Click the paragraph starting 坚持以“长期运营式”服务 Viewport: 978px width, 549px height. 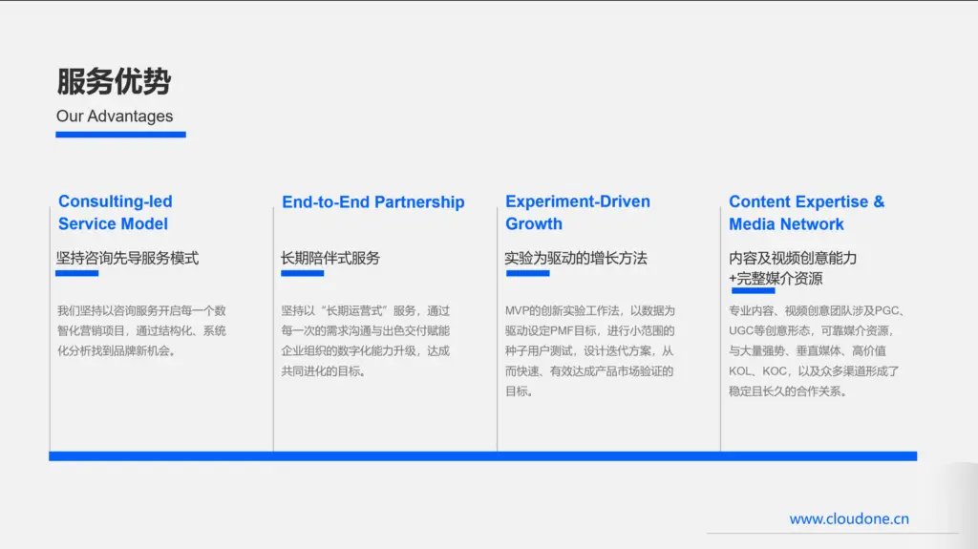click(x=366, y=341)
